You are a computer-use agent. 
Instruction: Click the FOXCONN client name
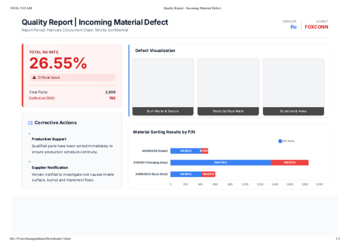pyautogui.click(x=316, y=27)
